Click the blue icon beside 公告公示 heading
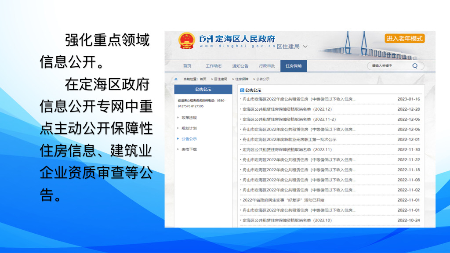Image resolution: width=450 pixels, height=253 pixels. (242, 90)
